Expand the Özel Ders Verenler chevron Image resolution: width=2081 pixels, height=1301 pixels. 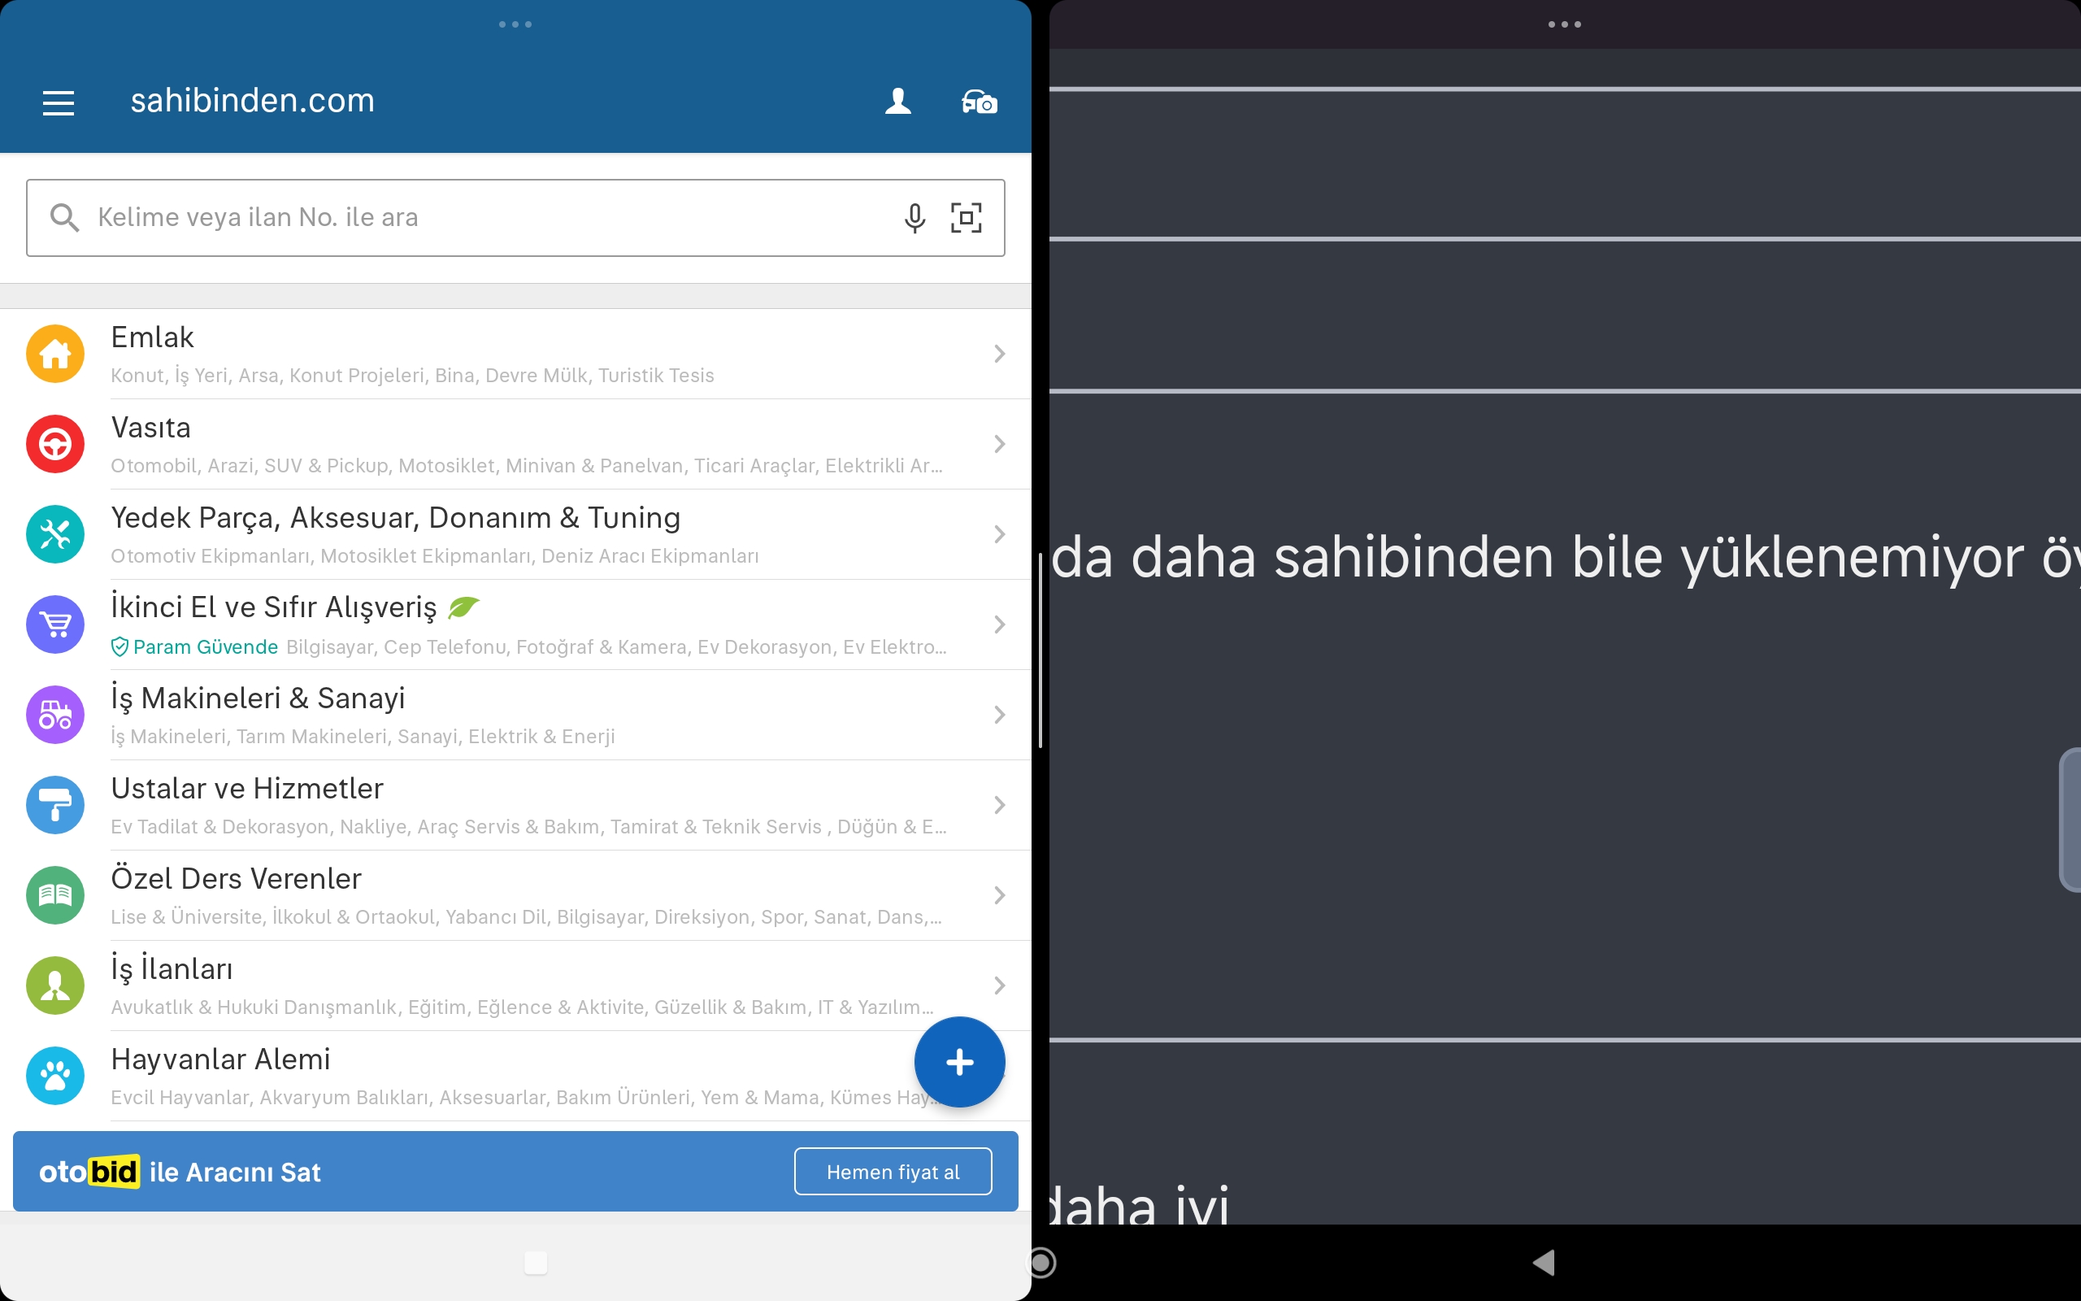pos(999,896)
